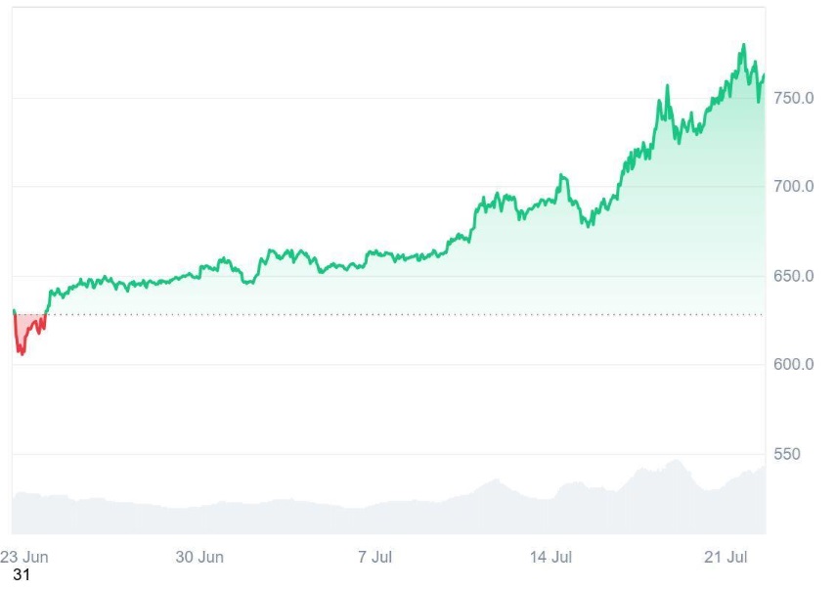Viewport: 836px width, 589px height.
Task: Click the highest peak of the price line
Action: point(744,45)
